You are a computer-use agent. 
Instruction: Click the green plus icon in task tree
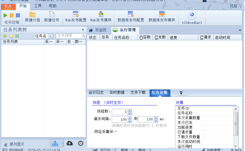click(x=5, y=36)
